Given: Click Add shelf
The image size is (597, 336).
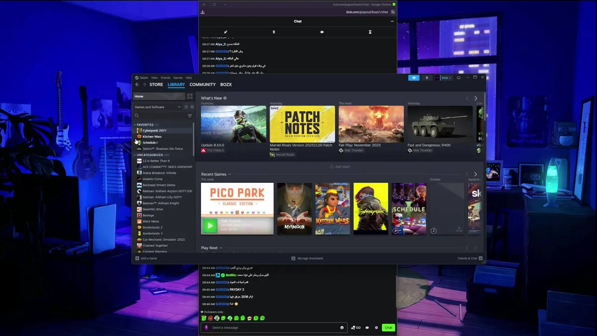Looking at the screenshot, I should point(340,167).
